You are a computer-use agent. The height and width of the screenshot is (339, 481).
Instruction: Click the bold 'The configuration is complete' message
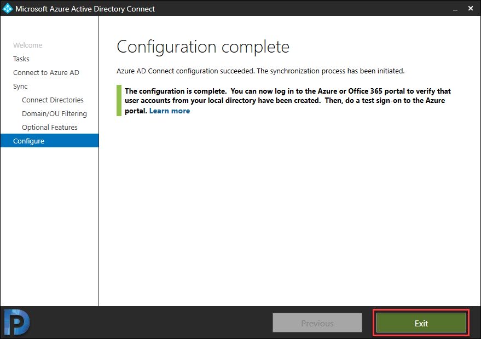[x=288, y=101]
